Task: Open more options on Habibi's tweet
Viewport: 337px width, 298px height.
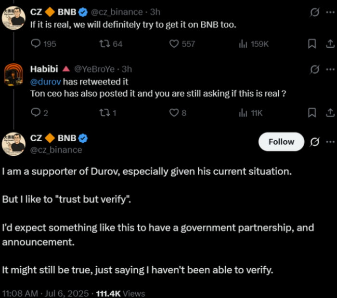Action: 330,69
